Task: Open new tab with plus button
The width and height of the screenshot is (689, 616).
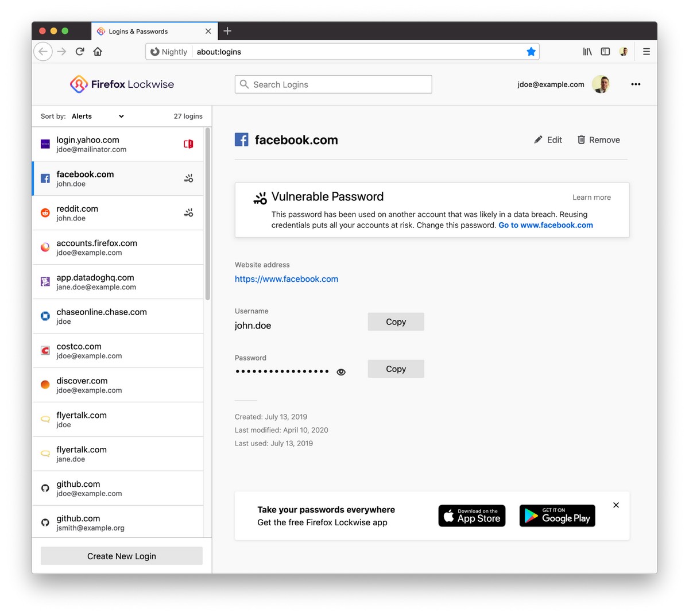Action: (x=227, y=31)
